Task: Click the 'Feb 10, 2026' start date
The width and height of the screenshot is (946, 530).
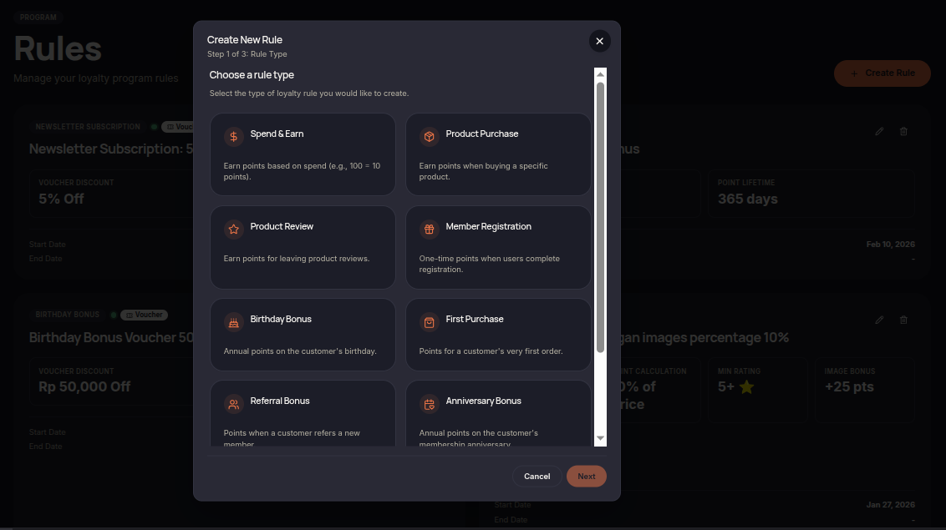Action: [x=891, y=245]
